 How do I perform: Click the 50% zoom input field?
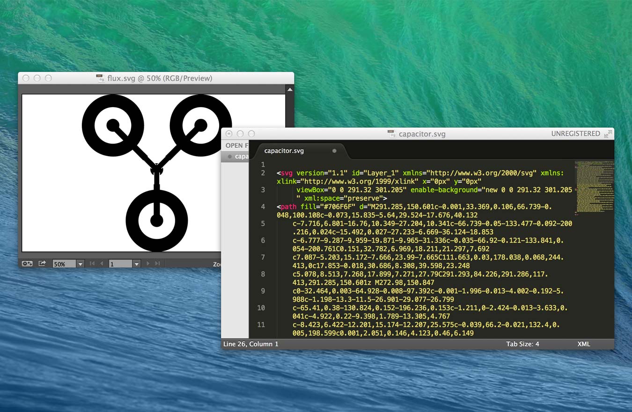[x=64, y=264]
